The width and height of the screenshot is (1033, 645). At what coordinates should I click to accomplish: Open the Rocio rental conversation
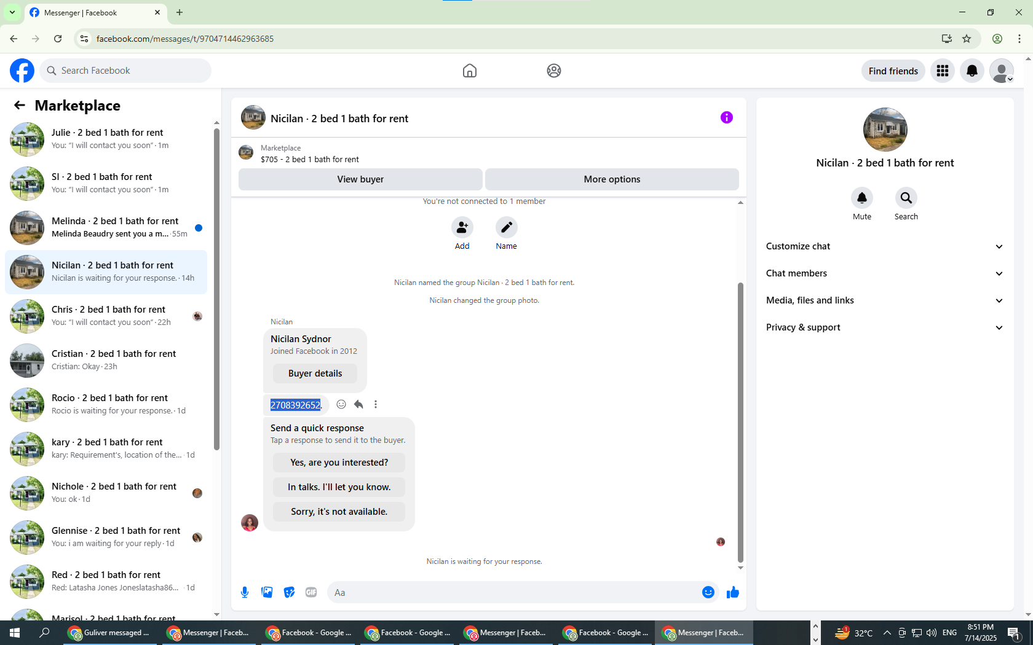coord(106,405)
